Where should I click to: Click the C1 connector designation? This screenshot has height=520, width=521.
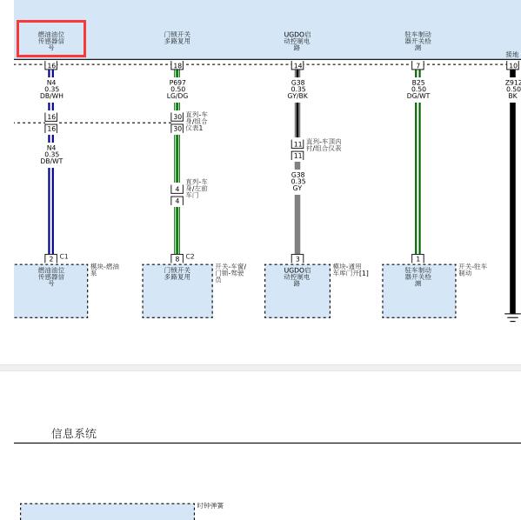[x=63, y=257]
